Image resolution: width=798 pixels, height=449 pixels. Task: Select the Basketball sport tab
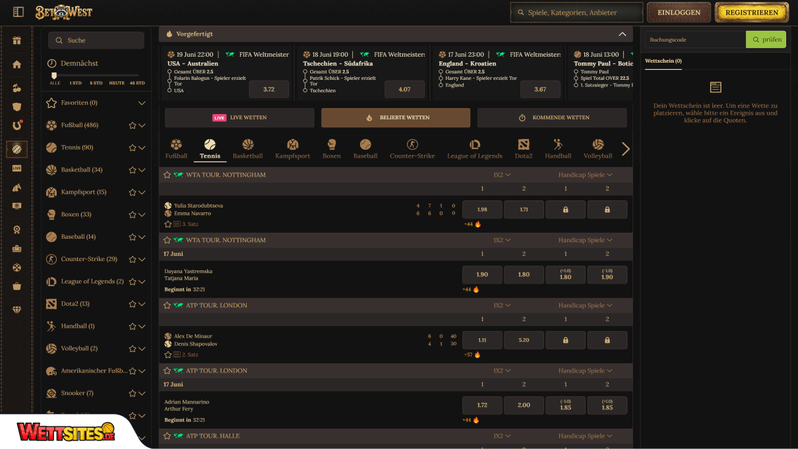[248, 149]
